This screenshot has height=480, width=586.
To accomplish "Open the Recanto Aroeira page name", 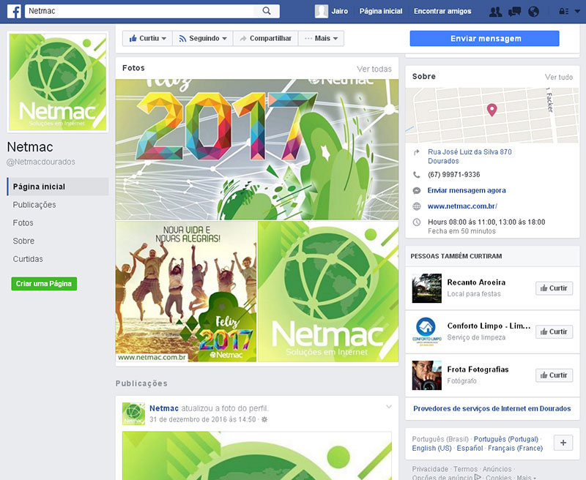I will tap(476, 282).
